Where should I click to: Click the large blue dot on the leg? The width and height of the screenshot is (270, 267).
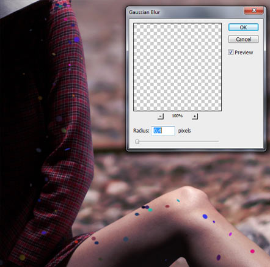[205, 216]
